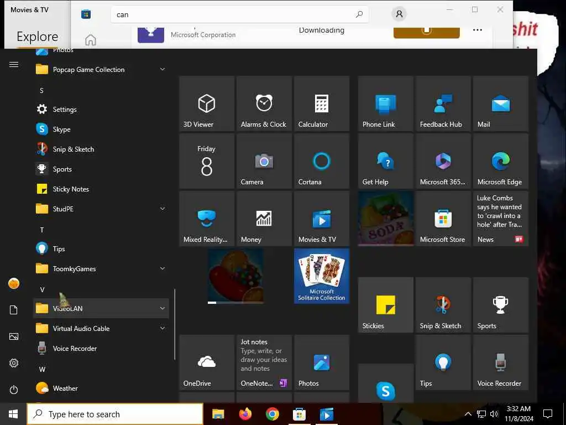This screenshot has height=425, width=566.
Task: Open the Store profile account icon
Action: pos(399,14)
